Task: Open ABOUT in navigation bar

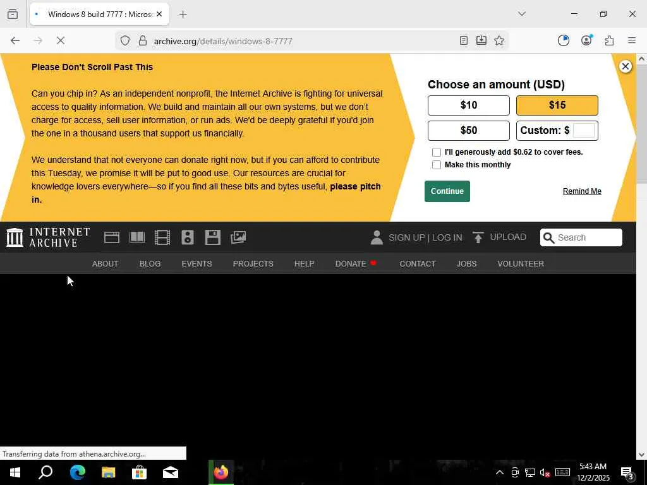Action: 106,264
